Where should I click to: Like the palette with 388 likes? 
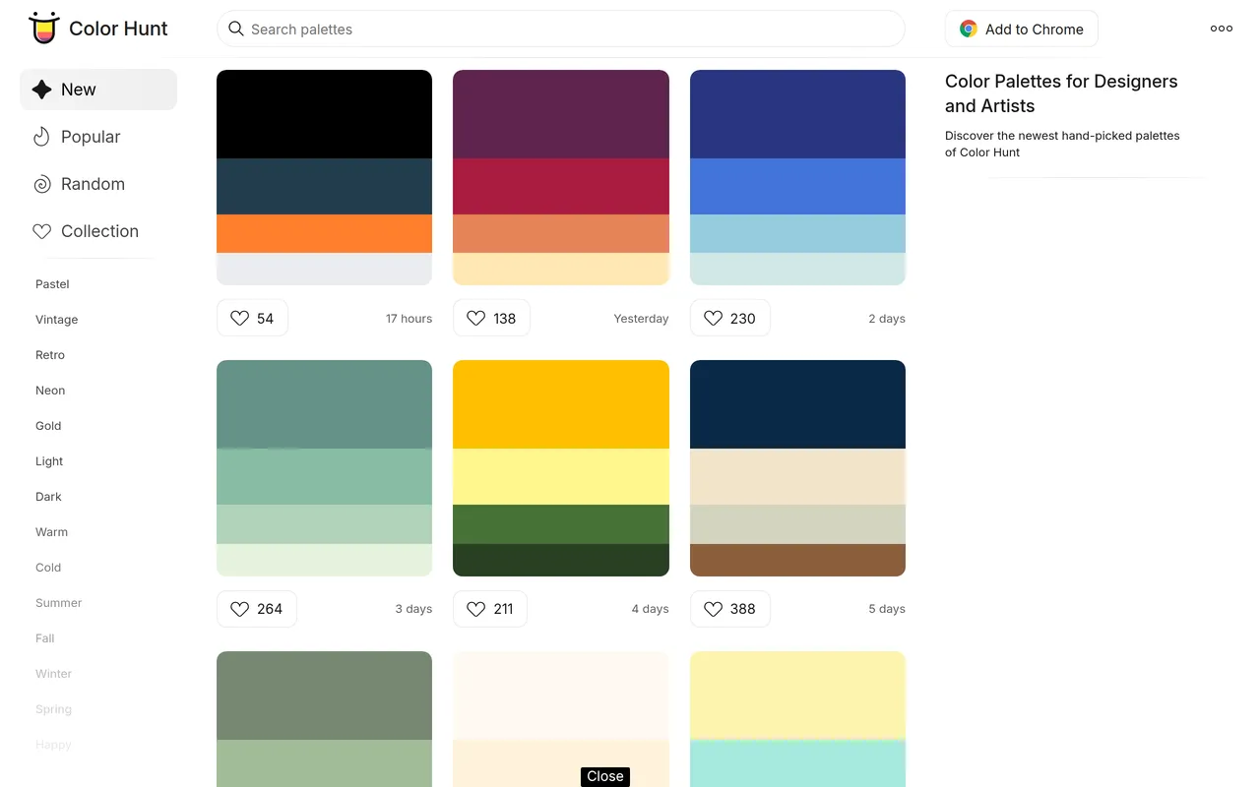click(729, 609)
